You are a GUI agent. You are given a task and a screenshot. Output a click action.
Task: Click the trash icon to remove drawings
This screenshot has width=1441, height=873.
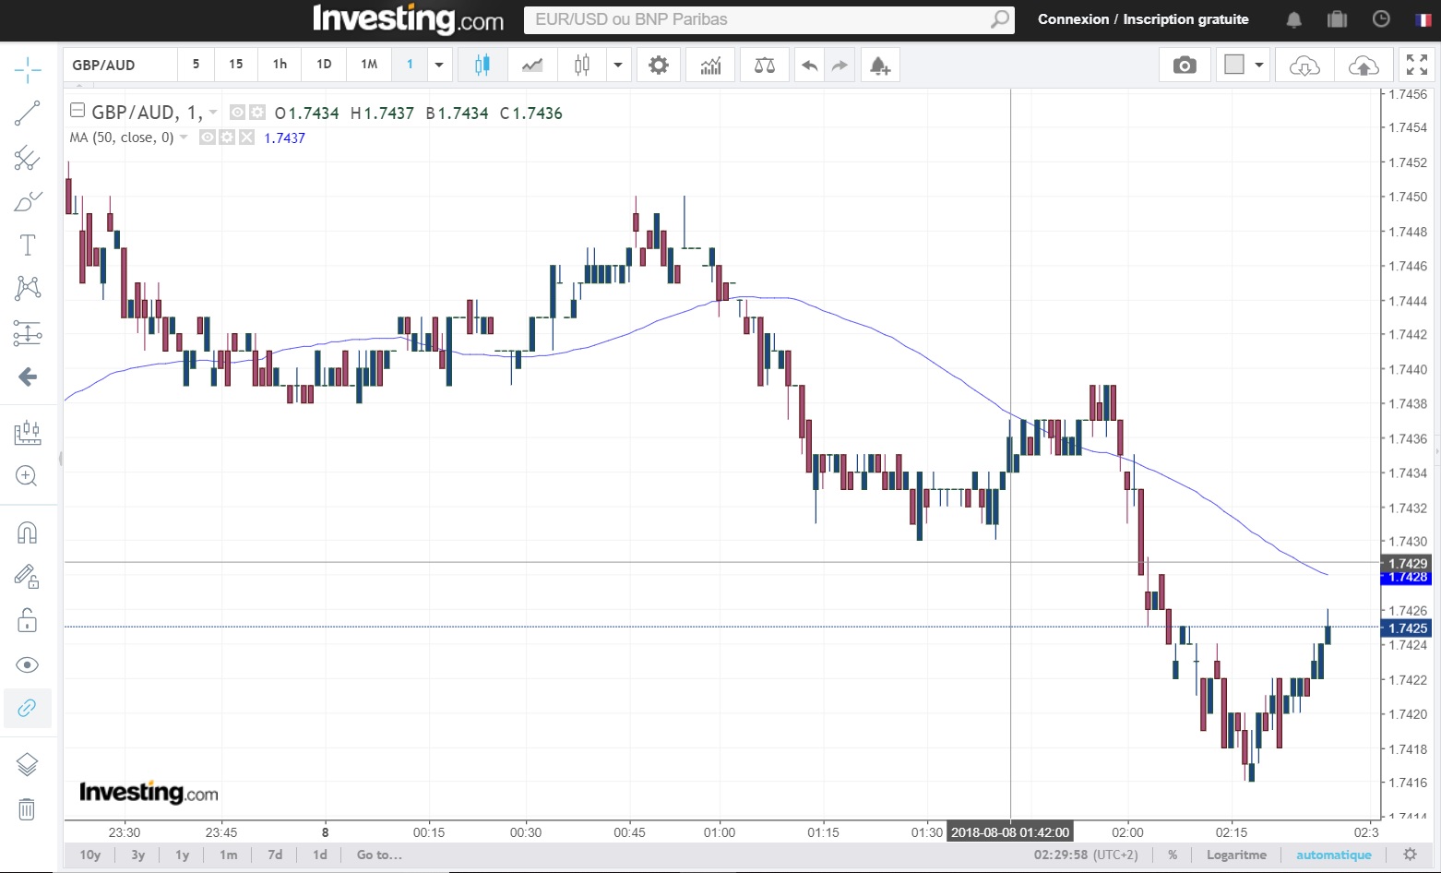27,809
